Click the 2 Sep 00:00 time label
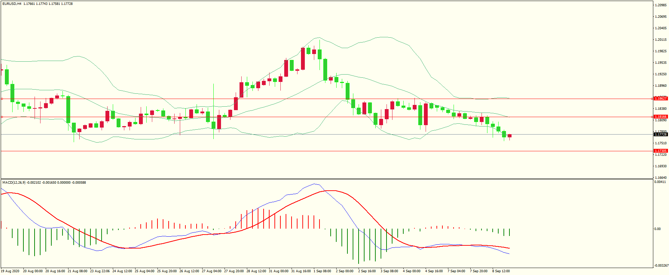This screenshot has width=669, height=275. click(x=345, y=271)
